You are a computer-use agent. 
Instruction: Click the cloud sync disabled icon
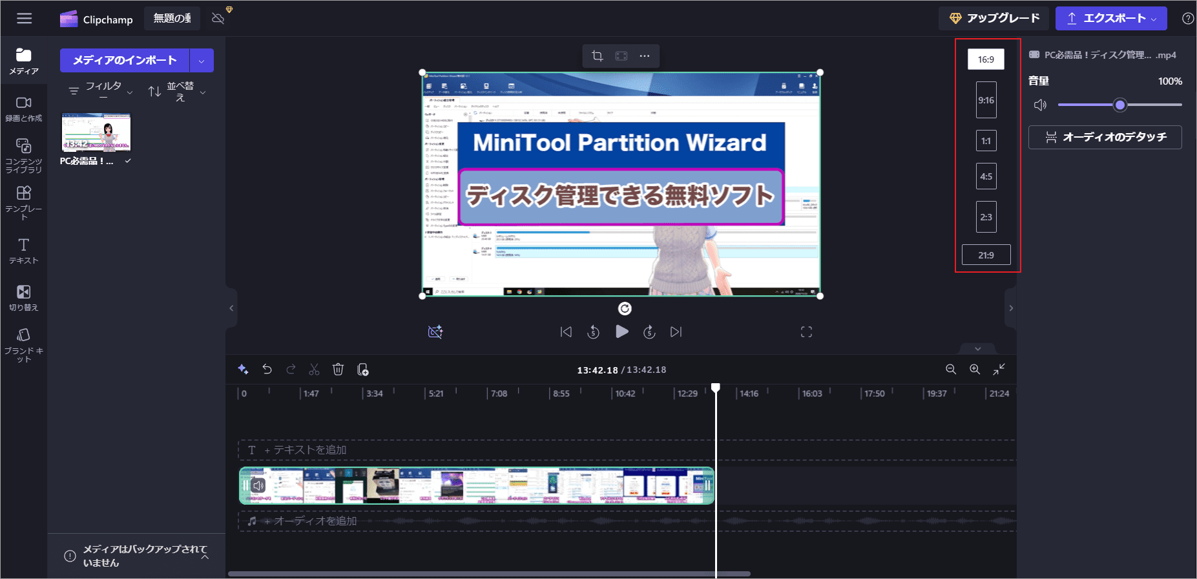click(x=218, y=19)
